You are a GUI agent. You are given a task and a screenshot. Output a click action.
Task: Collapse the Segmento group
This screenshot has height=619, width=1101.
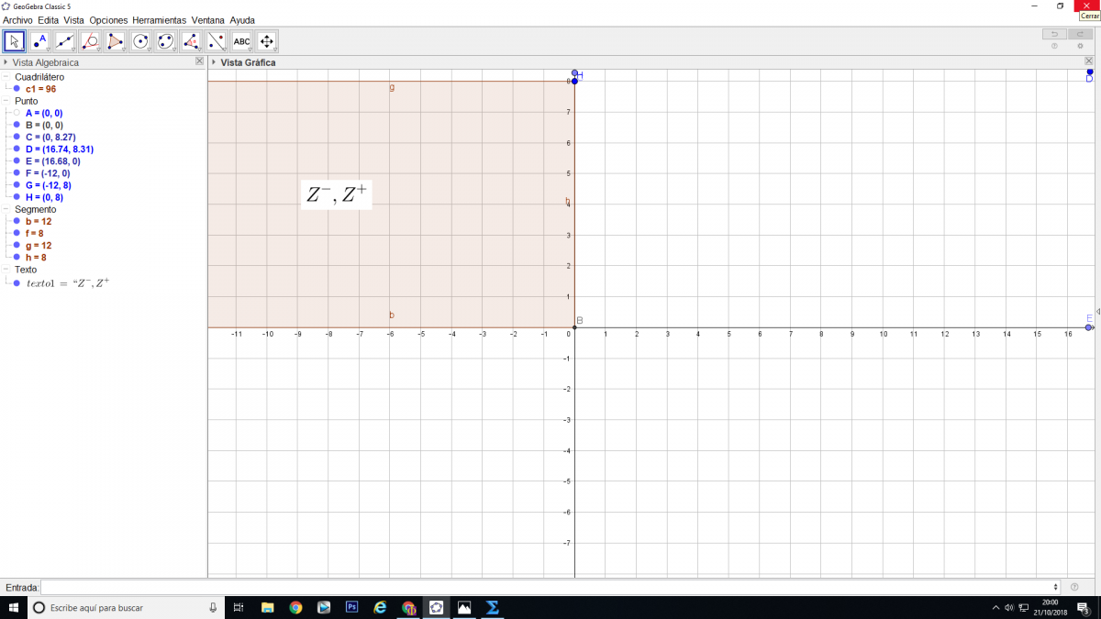click(x=6, y=209)
